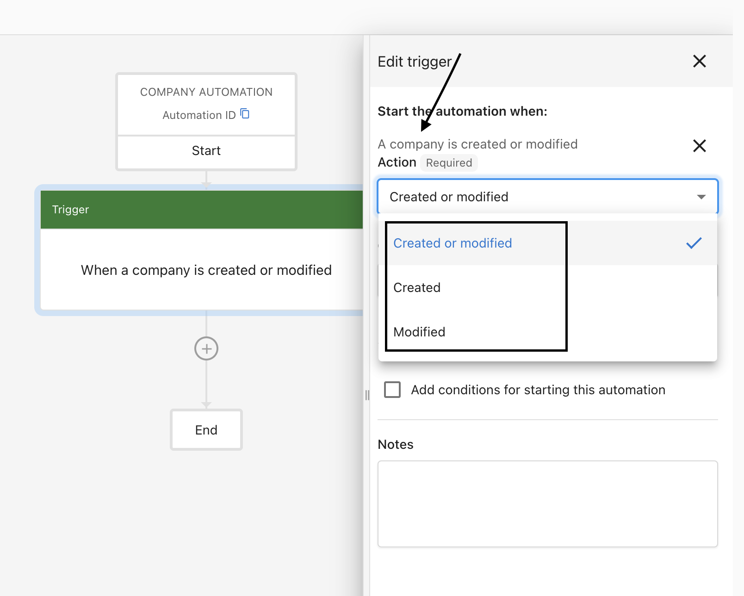Screen dimensions: 744x596
Task: Click the plus icon to add a step
Action: click(206, 348)
